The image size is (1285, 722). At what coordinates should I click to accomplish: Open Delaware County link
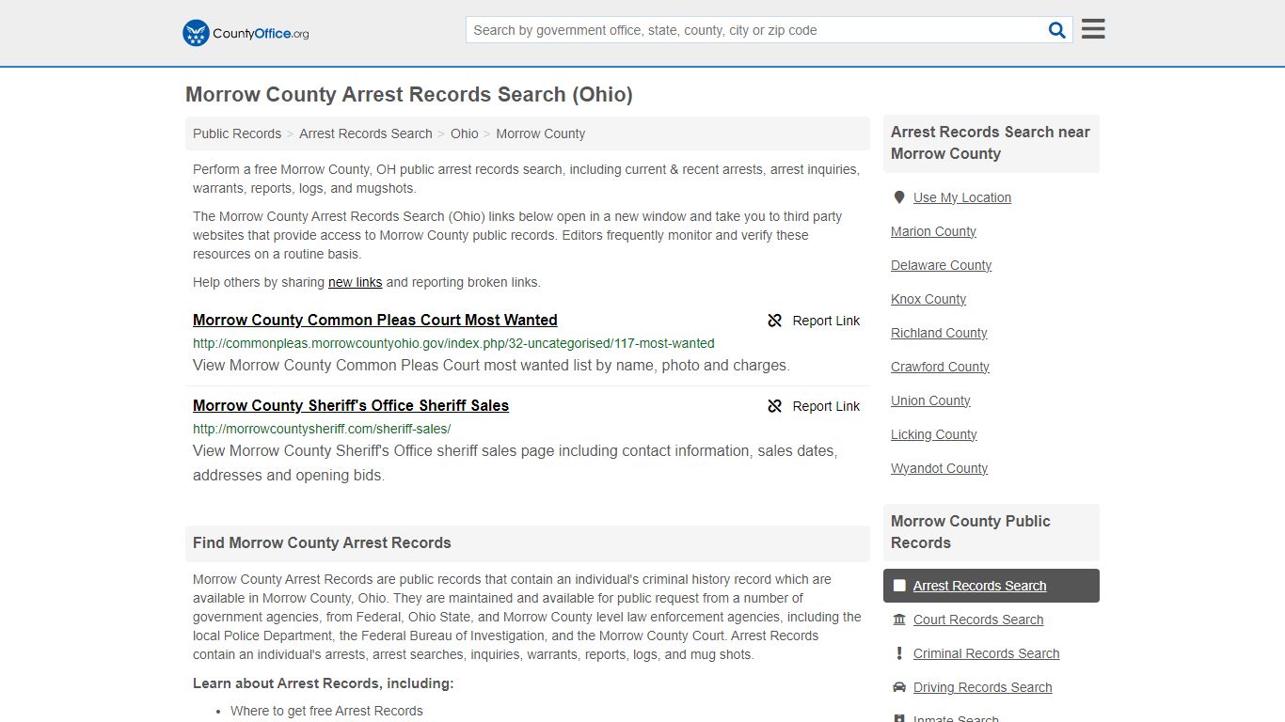(x=941, y=265)
